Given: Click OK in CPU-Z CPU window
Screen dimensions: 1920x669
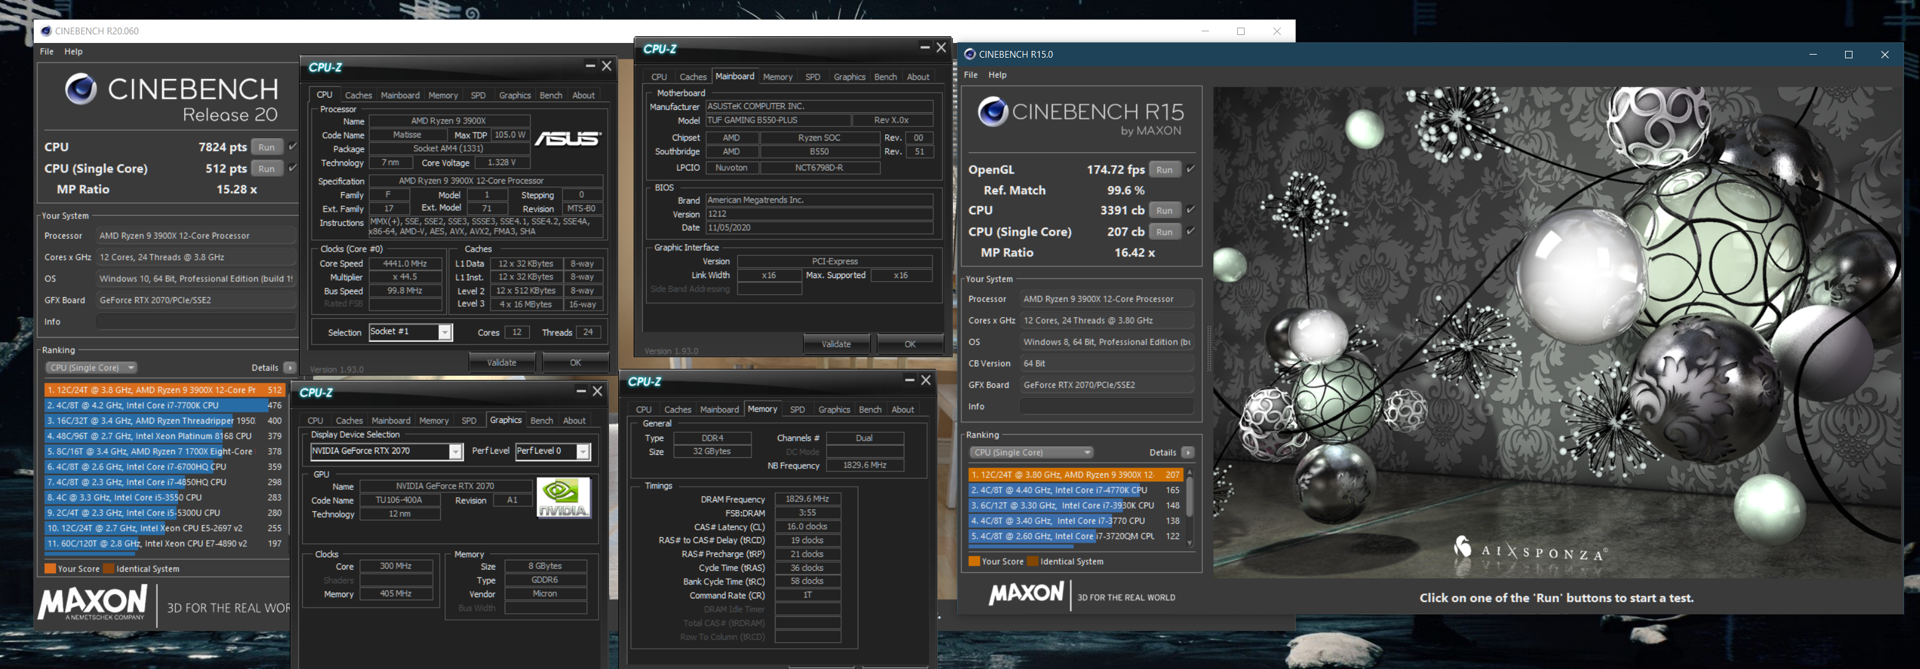Looking at the screenshot, I should pos(575,363).
